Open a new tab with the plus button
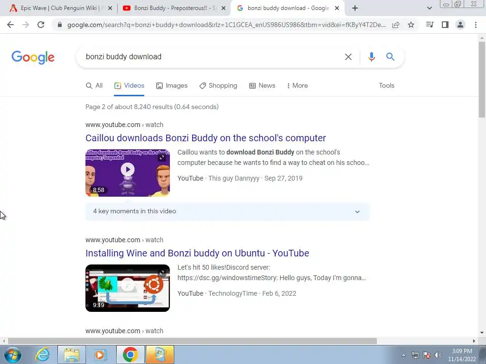This screenshot has width=486, height=364. (355, 8)
